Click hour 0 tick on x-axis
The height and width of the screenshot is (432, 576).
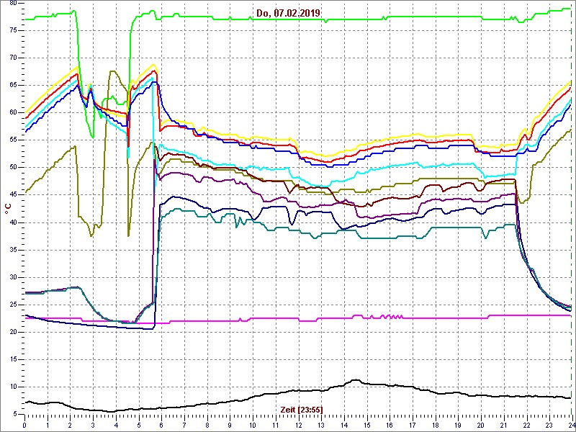coord(25,425)
